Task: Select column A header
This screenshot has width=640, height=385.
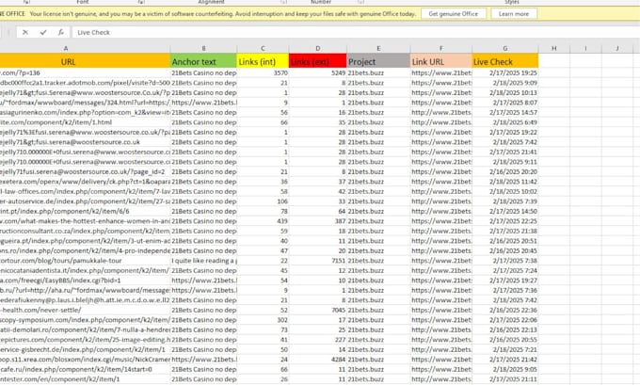Action: coord(65,49)
